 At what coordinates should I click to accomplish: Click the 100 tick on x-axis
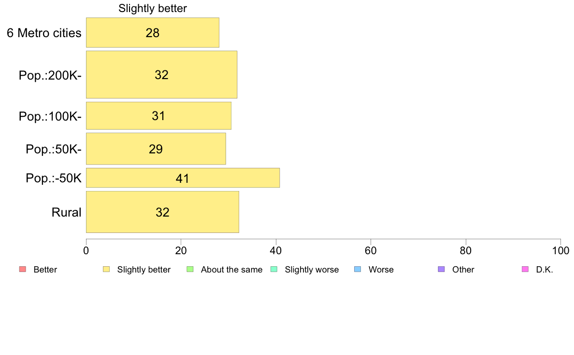(560, 251)
